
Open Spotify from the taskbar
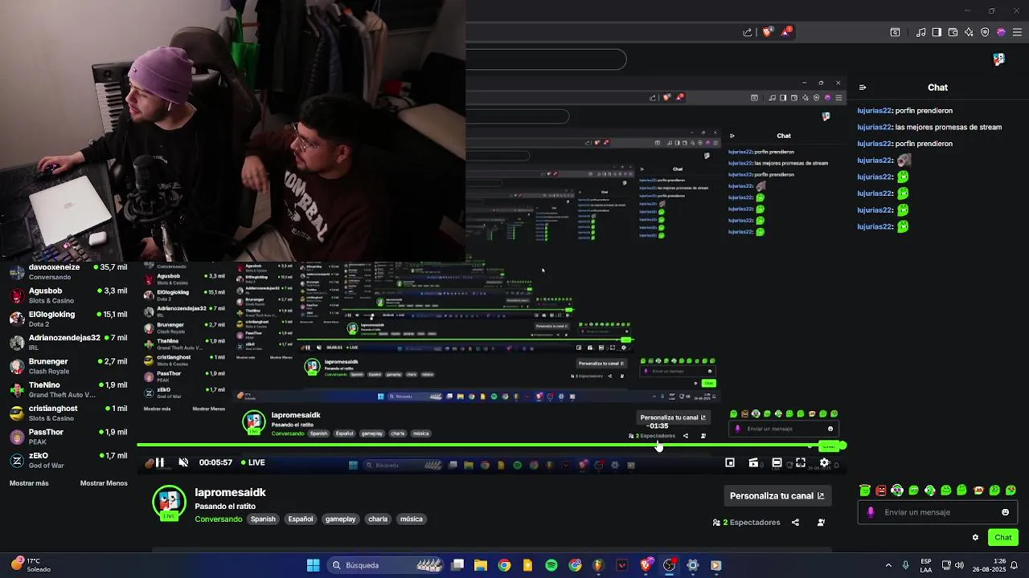[x=551, y=565]
